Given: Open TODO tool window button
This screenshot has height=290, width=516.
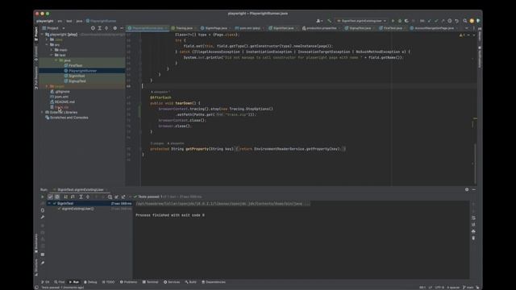Looking at the screenshot, I should (x=108, y=282).
